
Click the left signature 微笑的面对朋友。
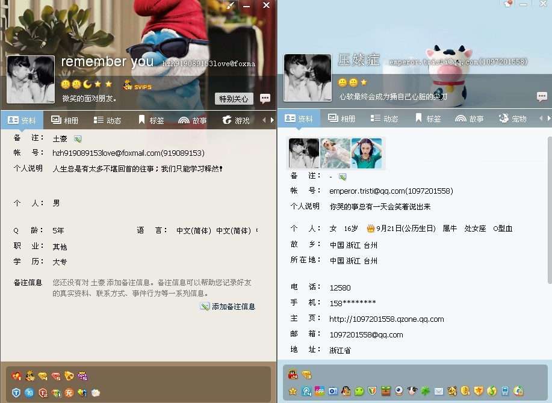coord(89,99)
